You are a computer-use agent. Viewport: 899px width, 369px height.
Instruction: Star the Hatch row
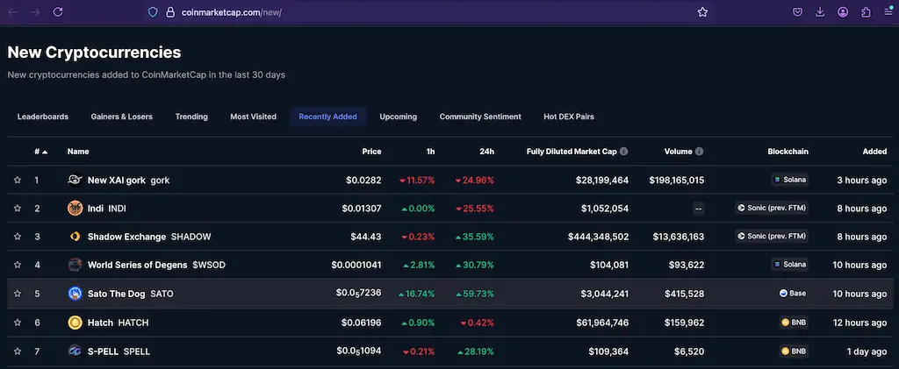[18, 323]
